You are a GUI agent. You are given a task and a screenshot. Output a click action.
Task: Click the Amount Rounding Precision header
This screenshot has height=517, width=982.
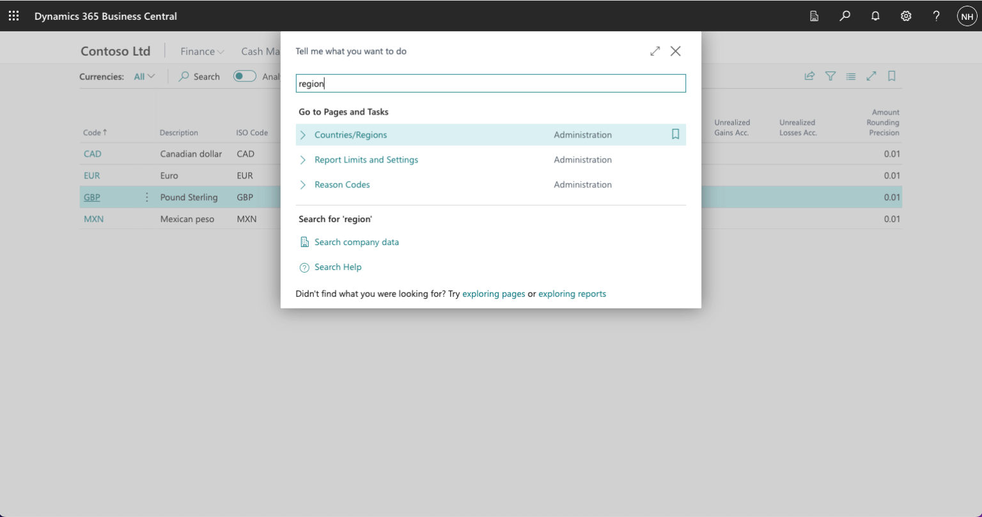pos(882,122)
